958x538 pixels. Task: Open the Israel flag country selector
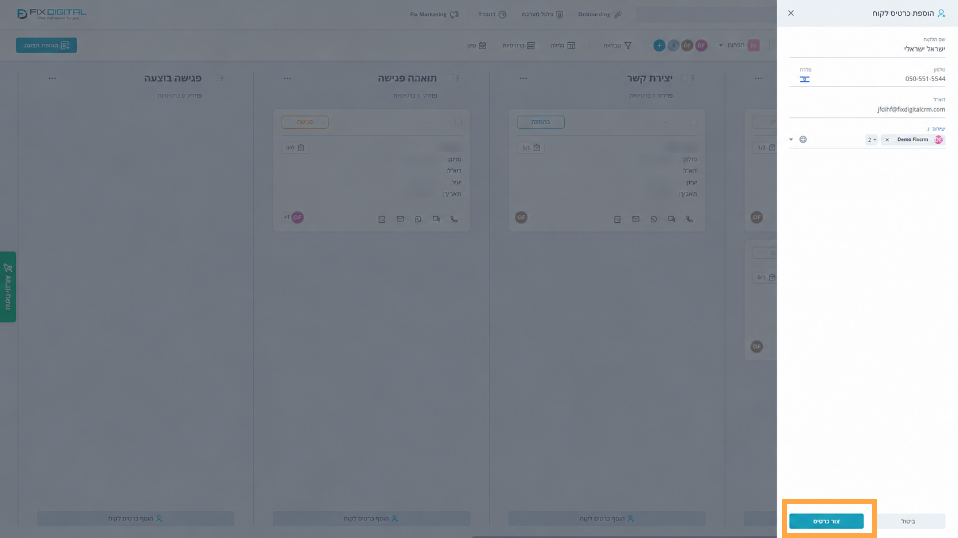pyautogui.click(x=804, y=79)
